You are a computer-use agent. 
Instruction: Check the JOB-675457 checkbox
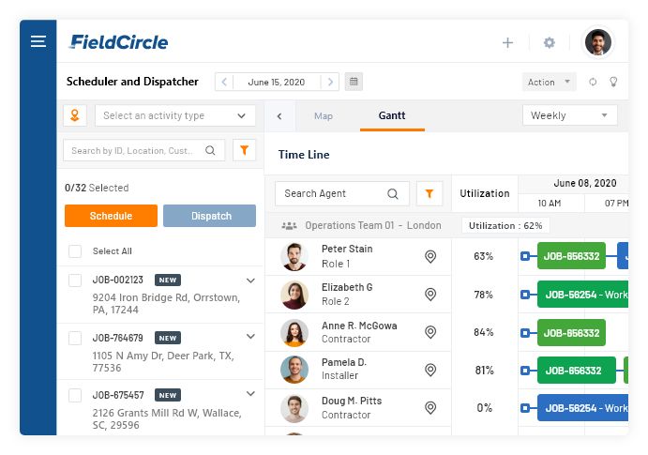75,396
